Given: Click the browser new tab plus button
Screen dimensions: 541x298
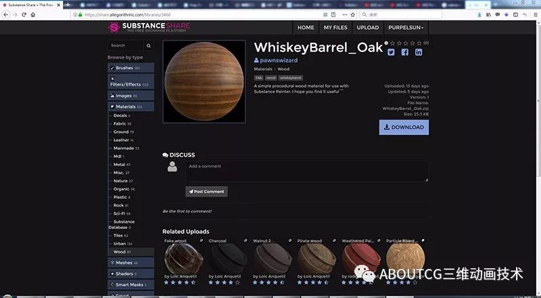Looking at the screenshot, I should 68,4.
